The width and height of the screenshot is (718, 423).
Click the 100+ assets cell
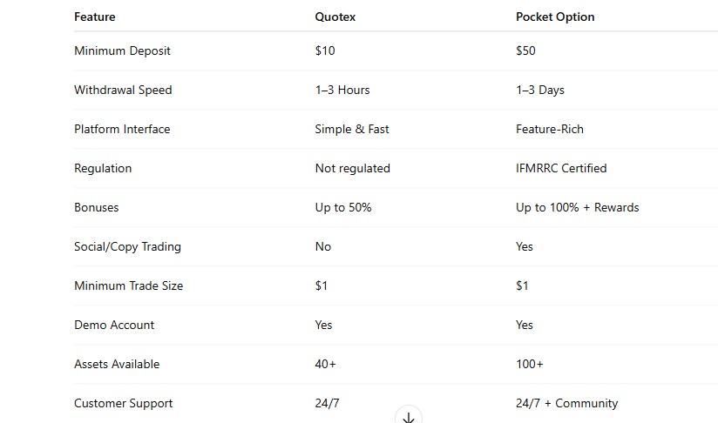pos(530,365)
